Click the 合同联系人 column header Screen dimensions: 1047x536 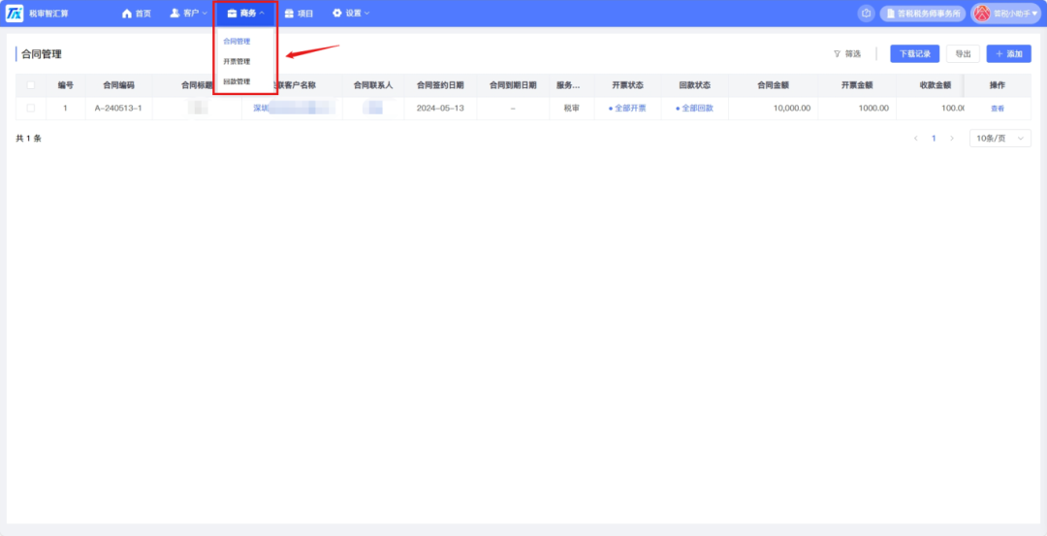pyautogui.click(x=373, y=85)
